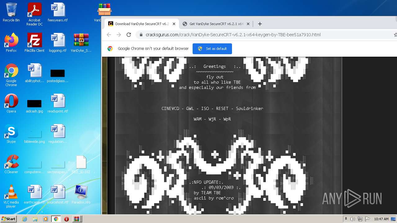Go forward in Chrome
397x223 pixels.
[x=119, y=35]
